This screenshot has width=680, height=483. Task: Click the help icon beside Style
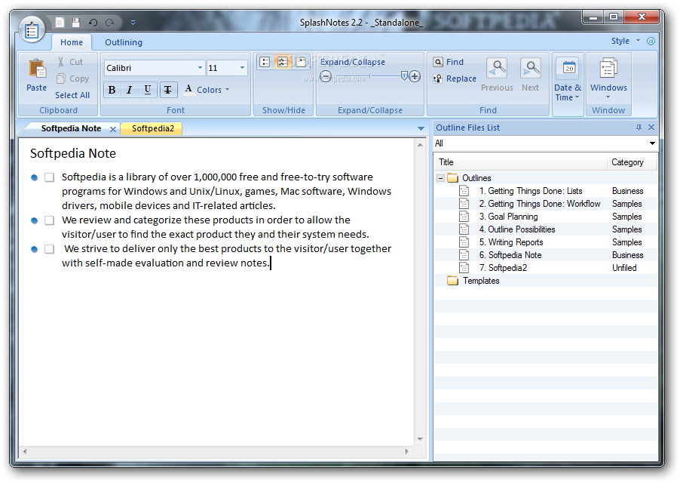[651, 41]
